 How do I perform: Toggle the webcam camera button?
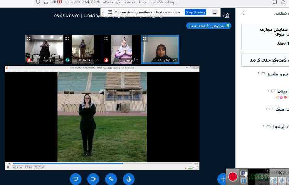93,179
